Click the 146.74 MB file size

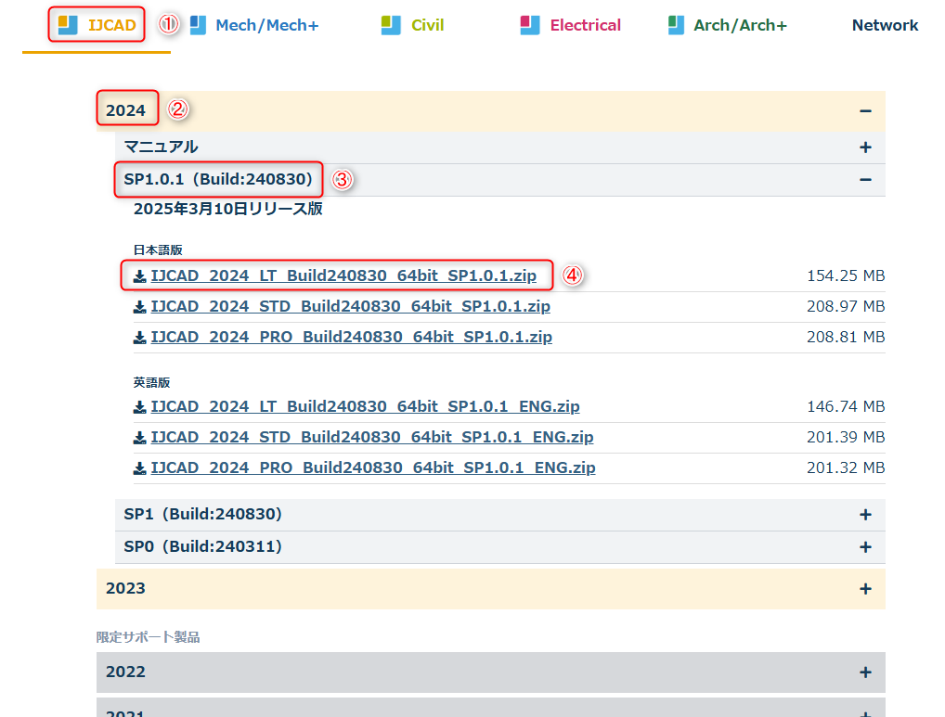(x=846, y=407)
